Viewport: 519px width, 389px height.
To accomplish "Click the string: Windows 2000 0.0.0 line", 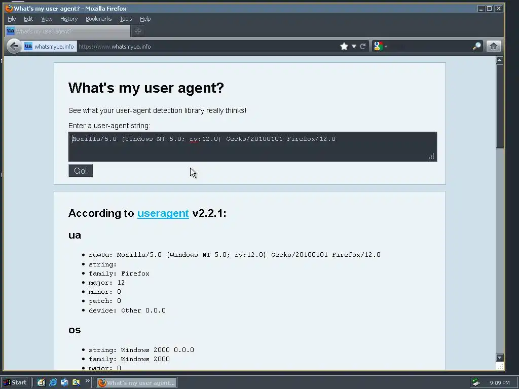I will coord(141,350).
